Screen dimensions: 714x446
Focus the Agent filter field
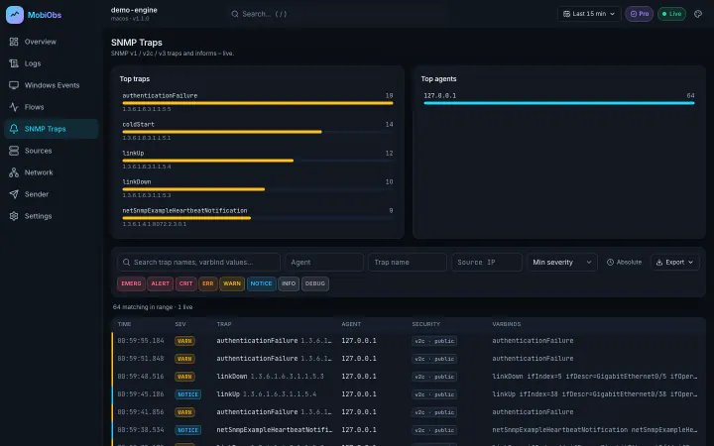point(324,262)
